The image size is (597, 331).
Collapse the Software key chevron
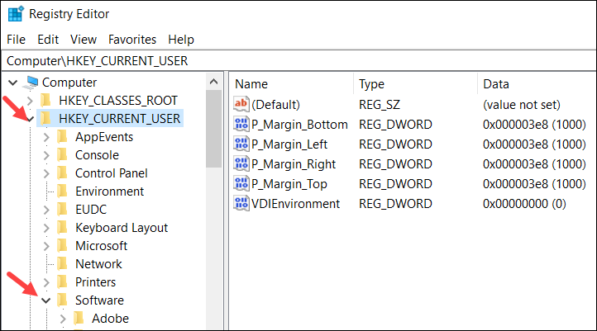[x=46, y=300]
